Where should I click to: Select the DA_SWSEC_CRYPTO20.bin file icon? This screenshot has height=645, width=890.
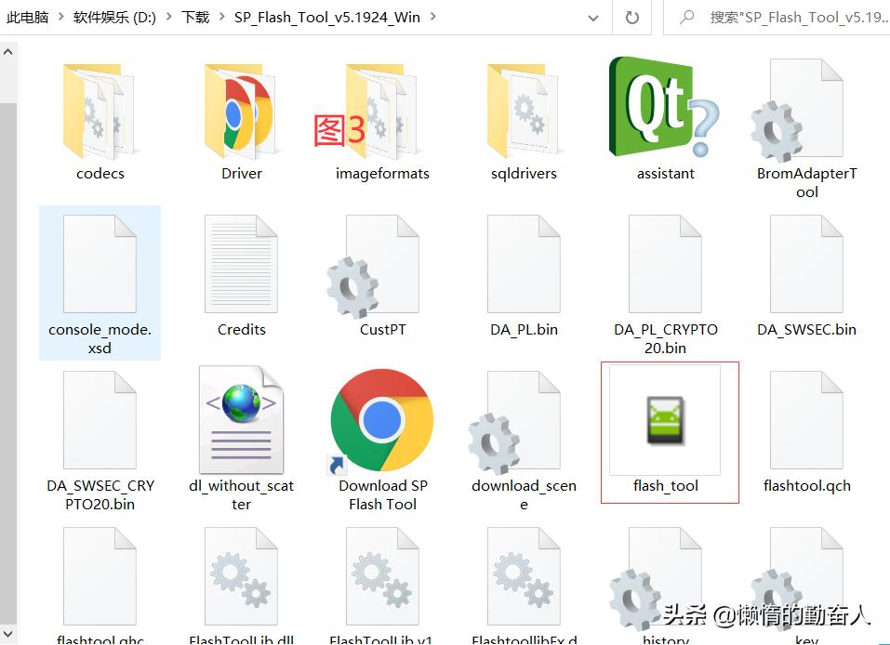pyautogui.click(x=100, y=420)
